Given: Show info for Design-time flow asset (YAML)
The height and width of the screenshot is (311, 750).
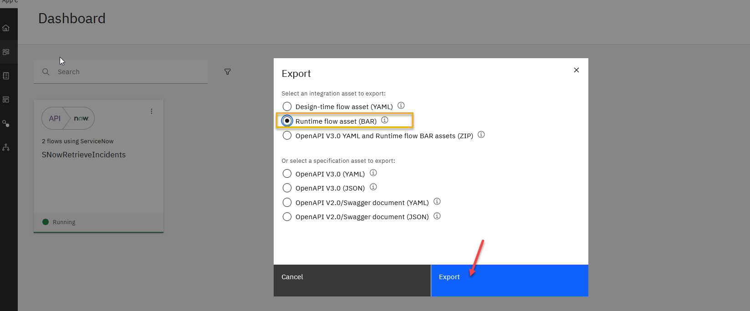Looking at the screenshot, I should (x=401, y=106).
